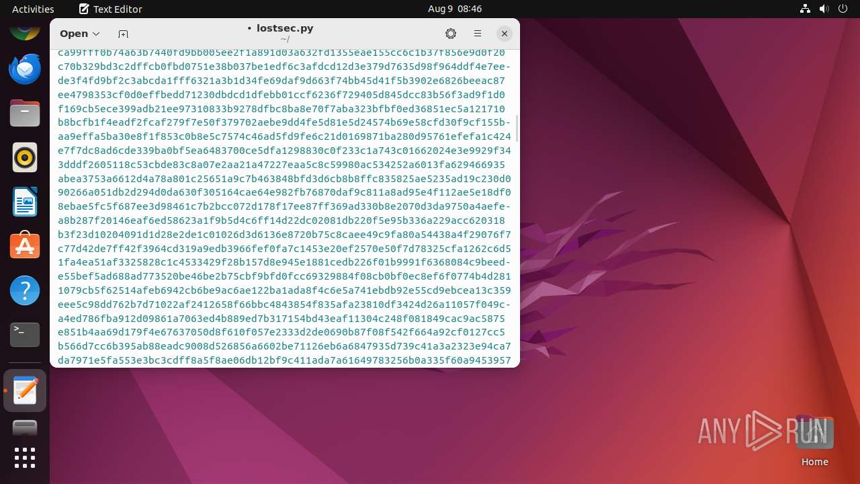
Task: Launch Terminal from the dock
Action: [x=25, y=335]
